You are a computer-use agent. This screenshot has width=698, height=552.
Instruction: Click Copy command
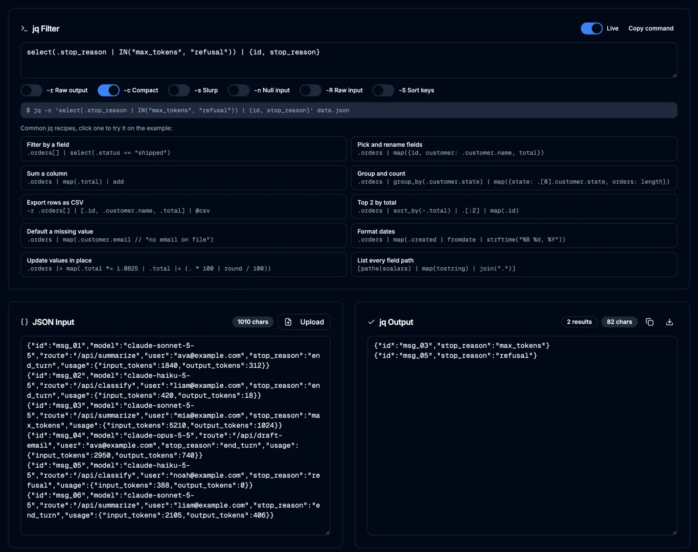[651, 28]
